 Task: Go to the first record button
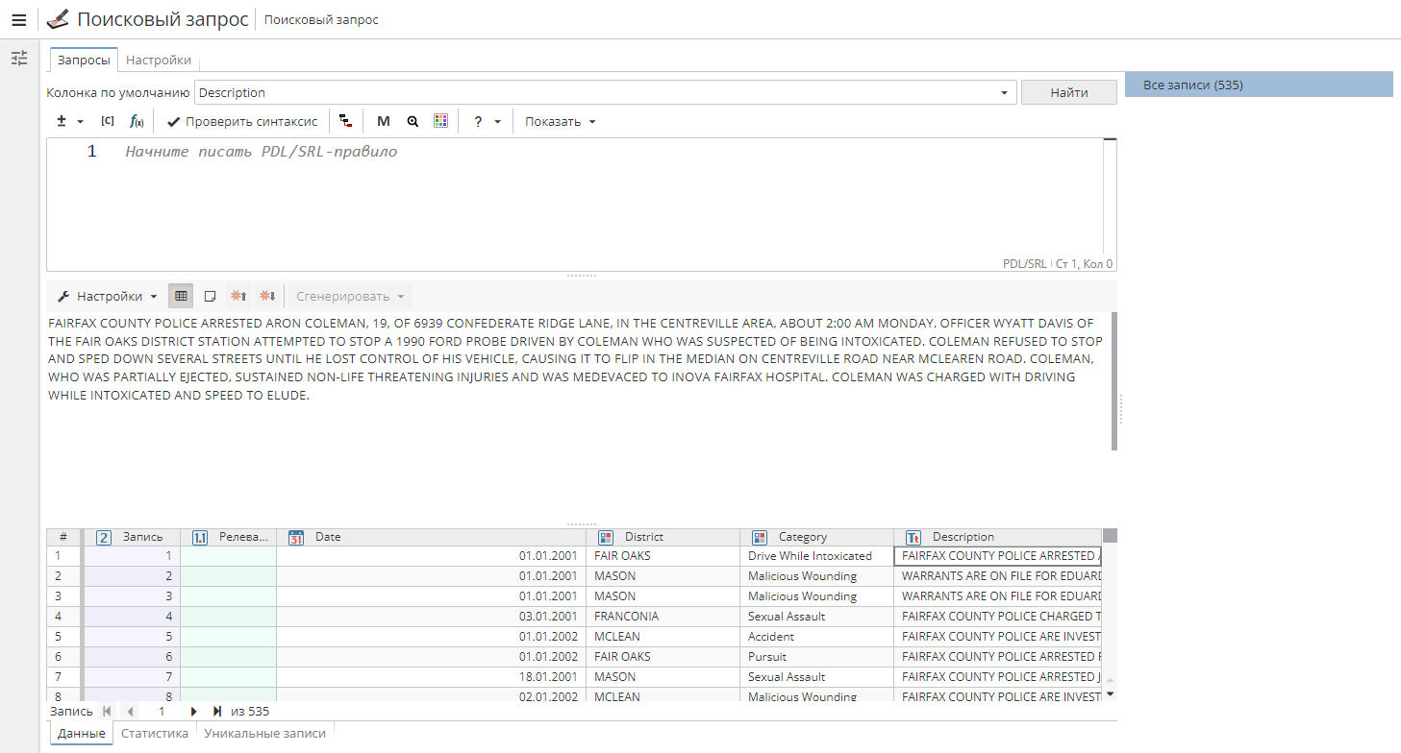[x=106, y=712]
